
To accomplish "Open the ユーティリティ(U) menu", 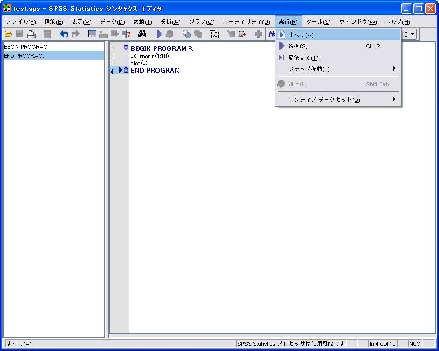I will click(246, 22).
